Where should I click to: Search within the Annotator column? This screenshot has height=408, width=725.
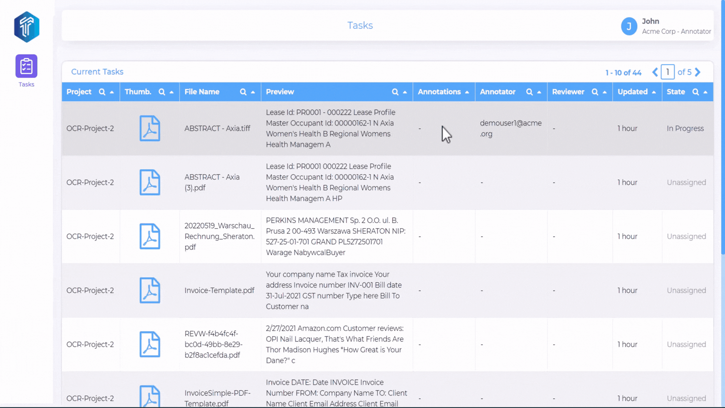point(529,92)
